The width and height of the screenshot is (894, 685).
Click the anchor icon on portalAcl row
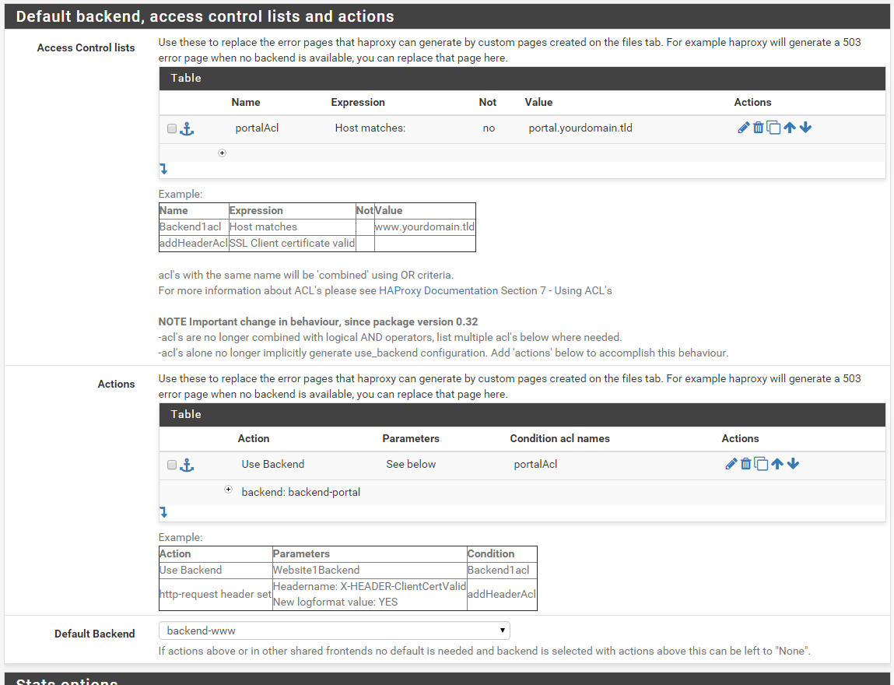tap(187, 129)
